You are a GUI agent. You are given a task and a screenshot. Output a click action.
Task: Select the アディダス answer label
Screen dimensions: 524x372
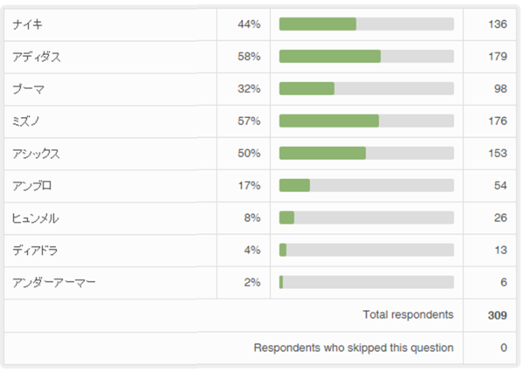[37, 57]
